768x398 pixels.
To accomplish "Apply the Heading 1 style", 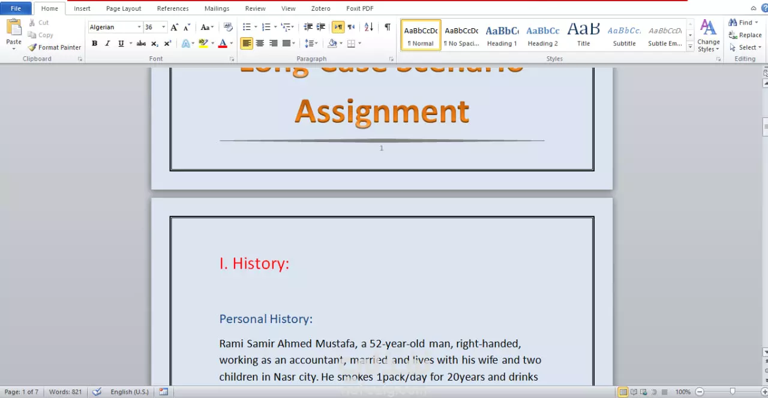I will click(x=502, y=35).
